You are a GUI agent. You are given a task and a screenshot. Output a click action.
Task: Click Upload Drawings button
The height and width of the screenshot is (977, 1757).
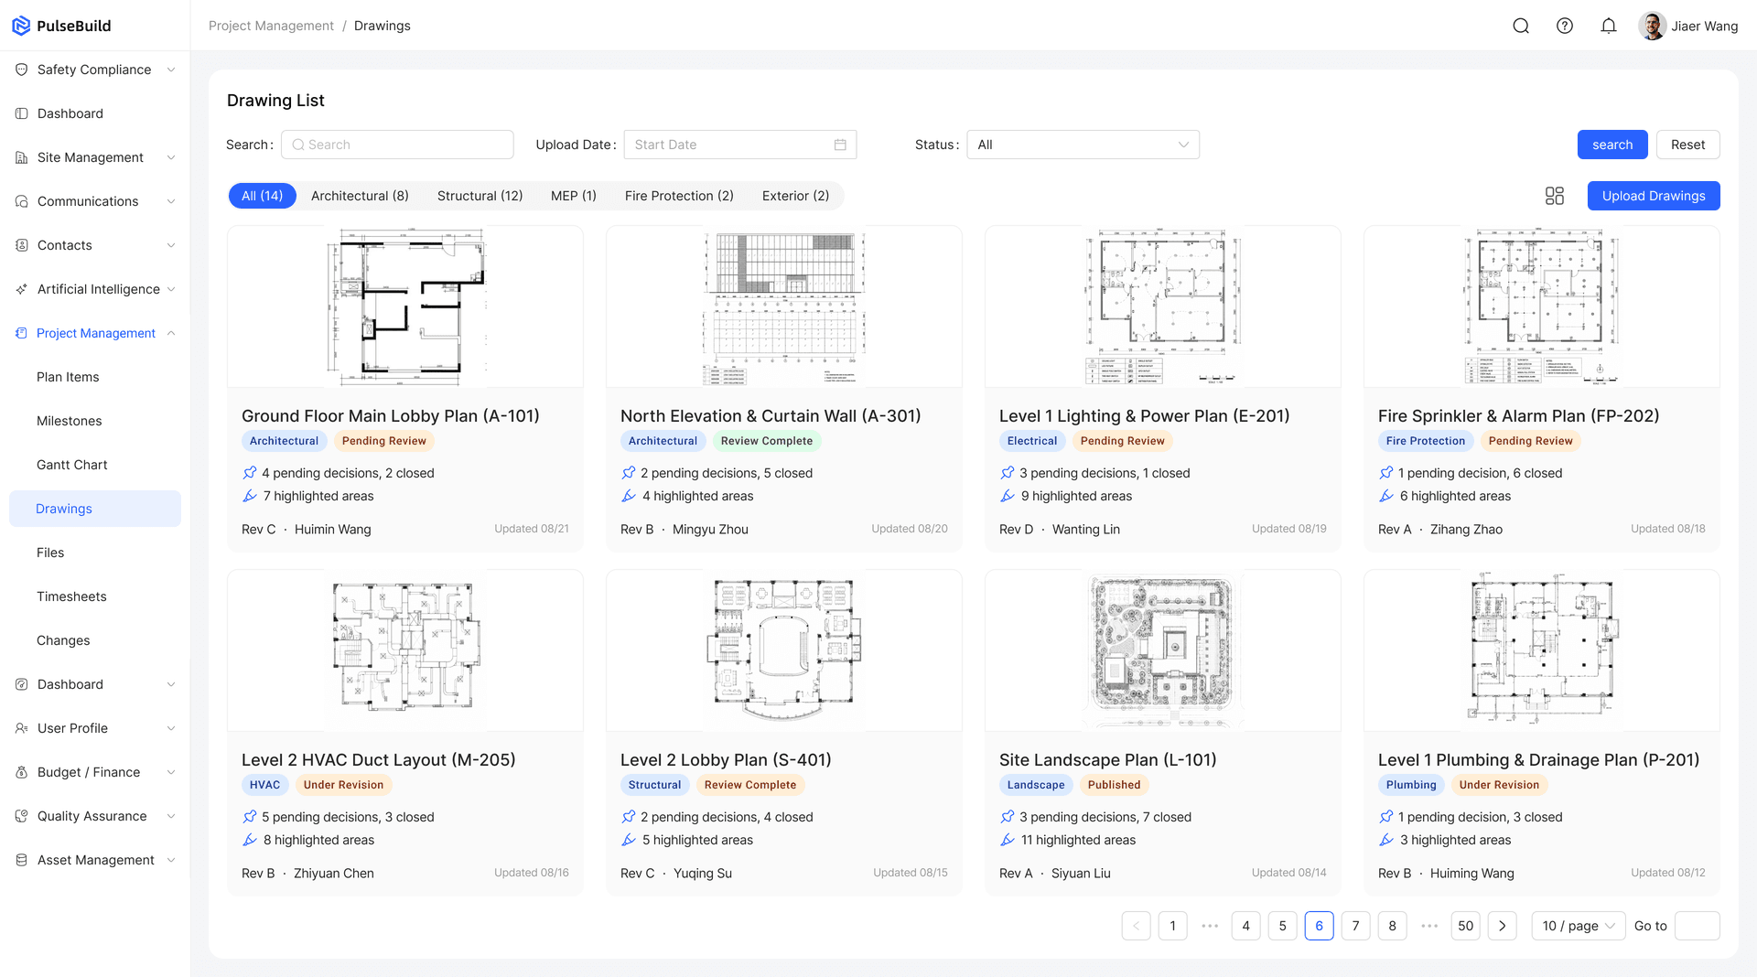pos(1654,196)
